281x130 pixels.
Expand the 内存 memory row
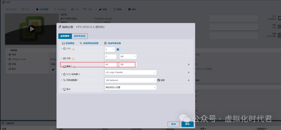click(62, 58)
